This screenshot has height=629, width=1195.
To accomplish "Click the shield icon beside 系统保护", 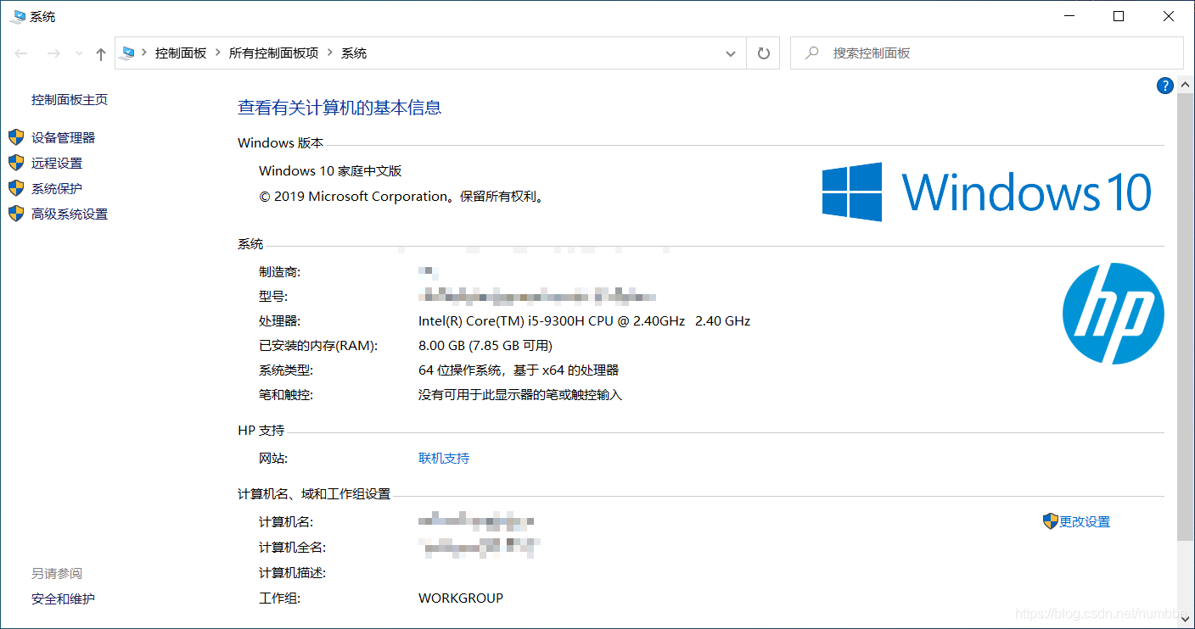I will click(x=16, y=188).
